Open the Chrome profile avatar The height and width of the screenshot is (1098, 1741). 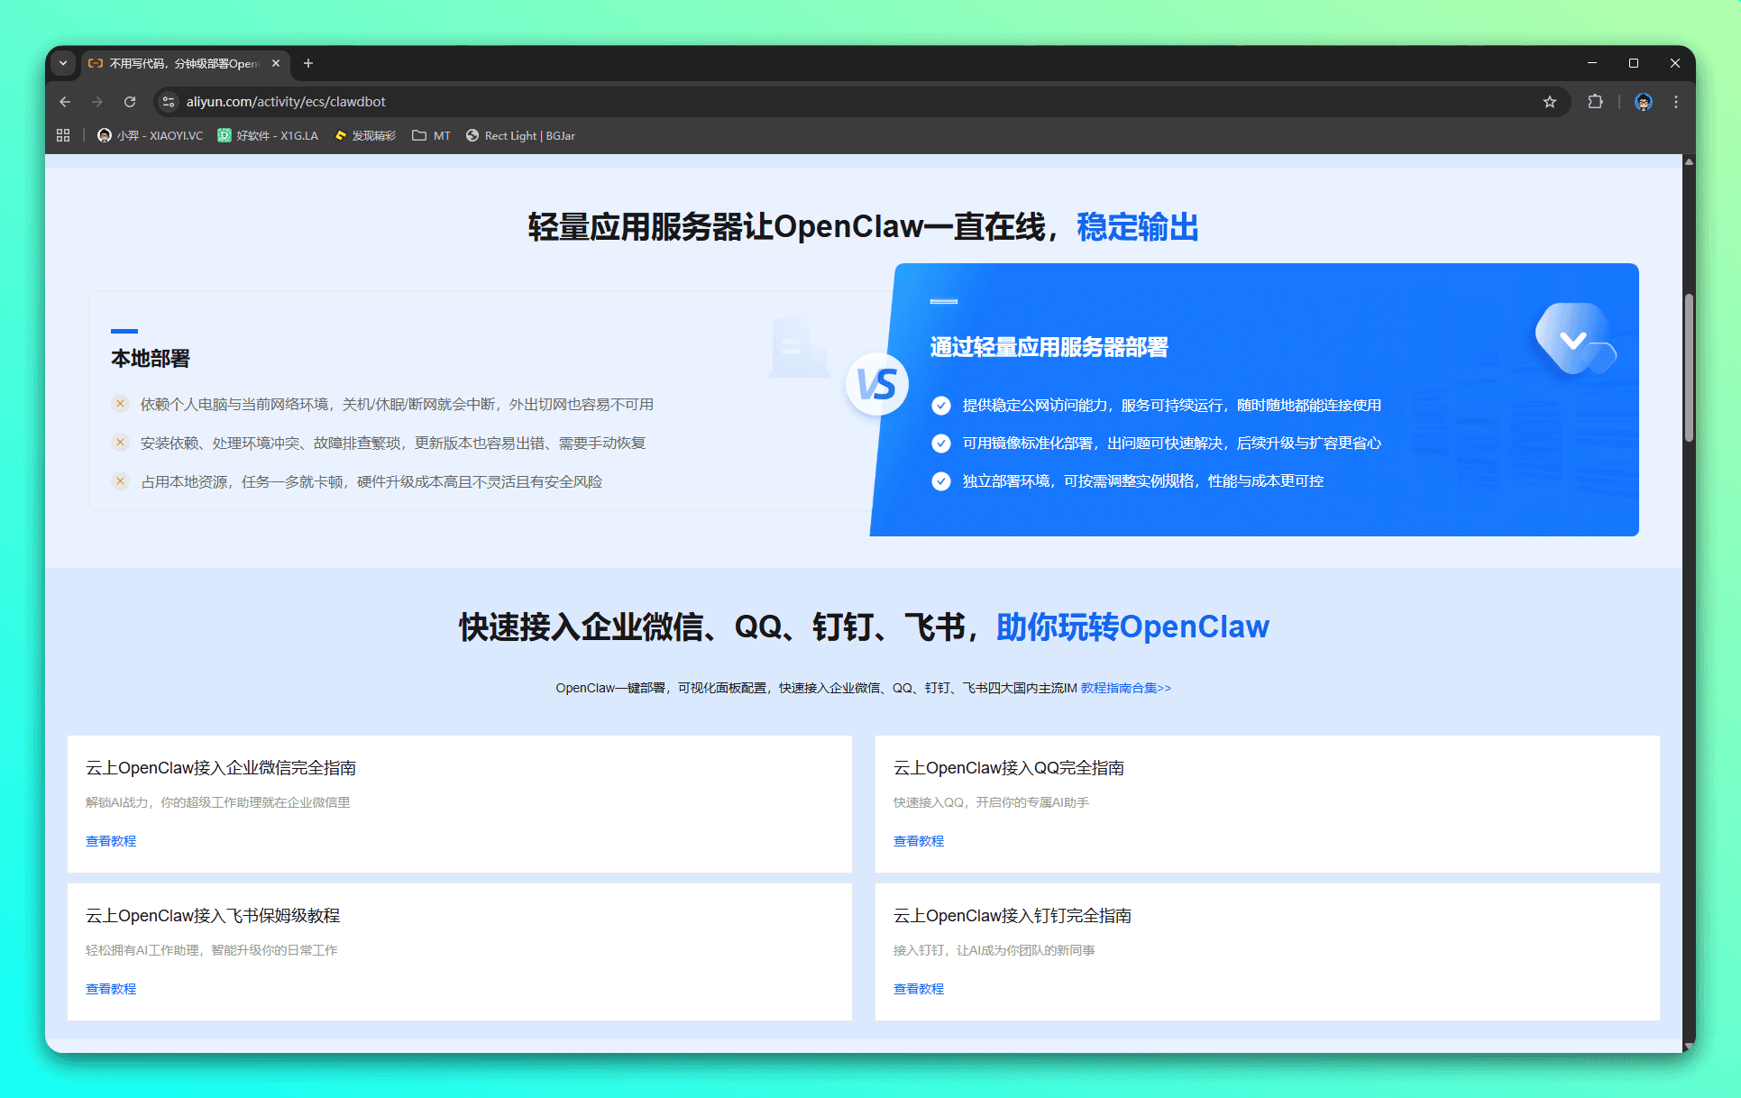point(1643,102)
